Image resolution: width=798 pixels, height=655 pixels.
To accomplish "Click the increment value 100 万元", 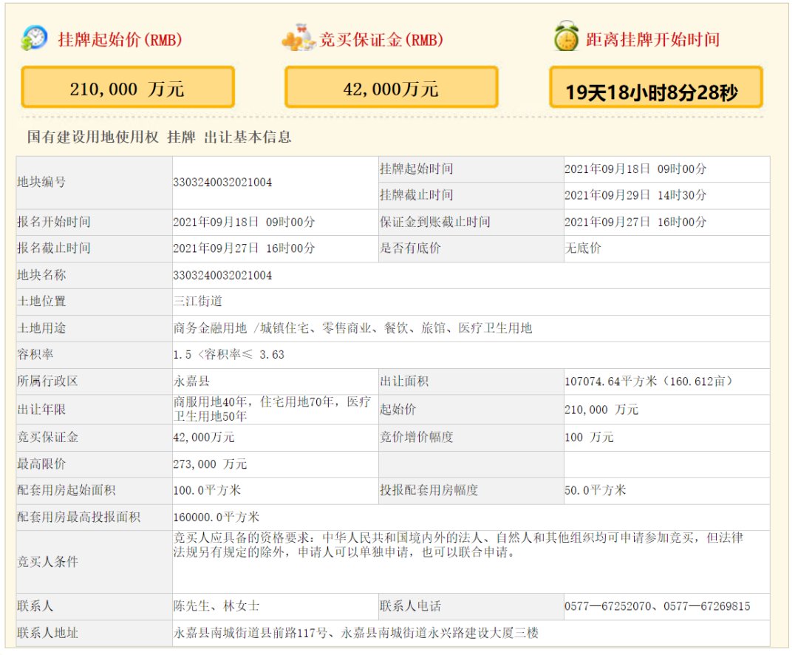I will 589,437.
